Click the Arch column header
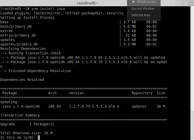 coord(52,93)
